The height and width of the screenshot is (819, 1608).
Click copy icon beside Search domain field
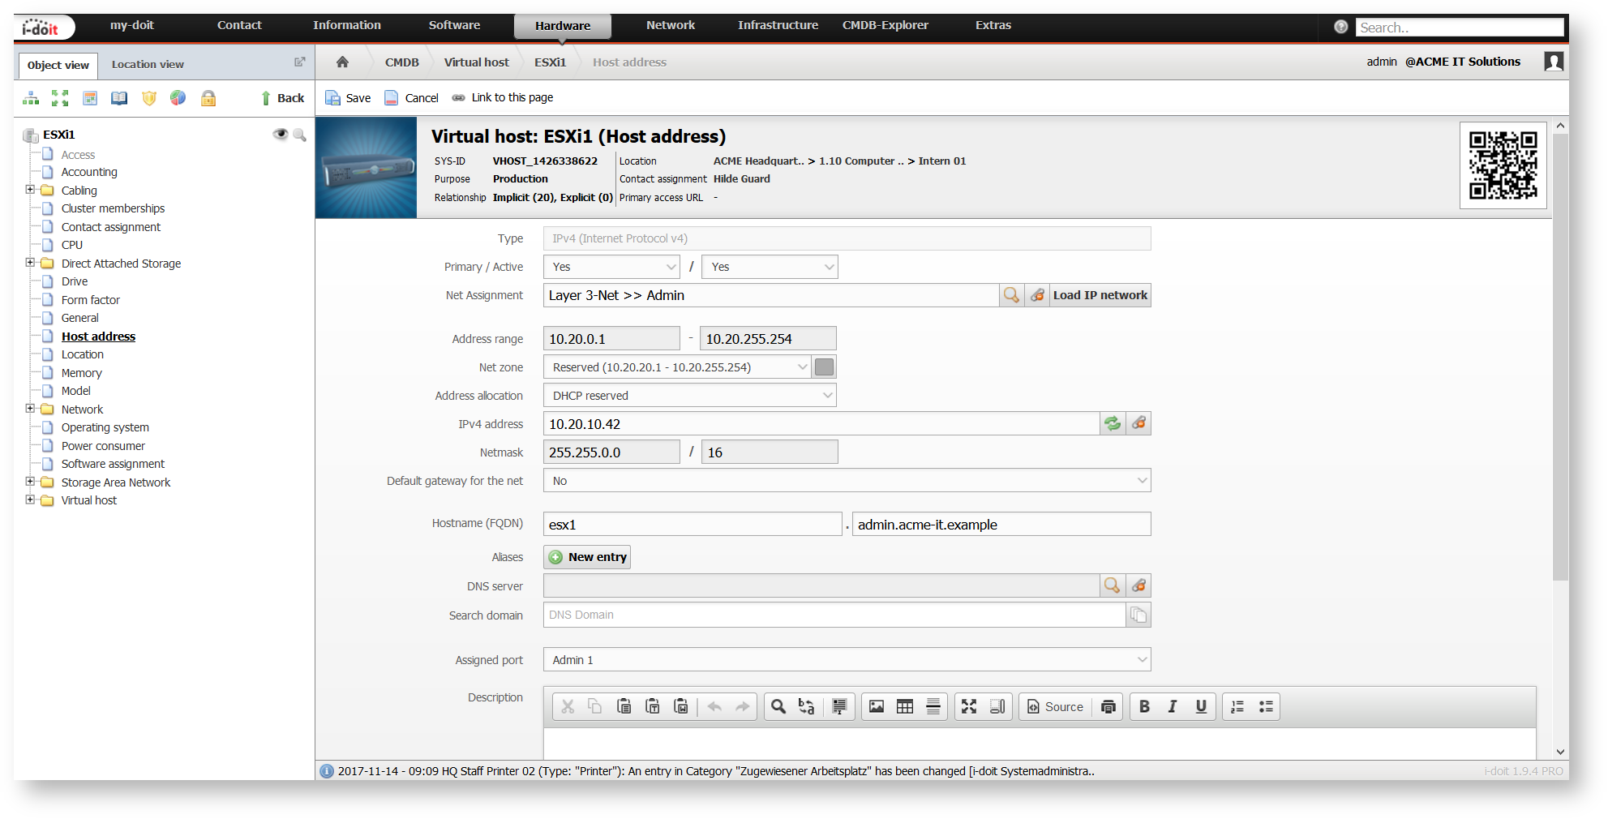[1138, 615]
